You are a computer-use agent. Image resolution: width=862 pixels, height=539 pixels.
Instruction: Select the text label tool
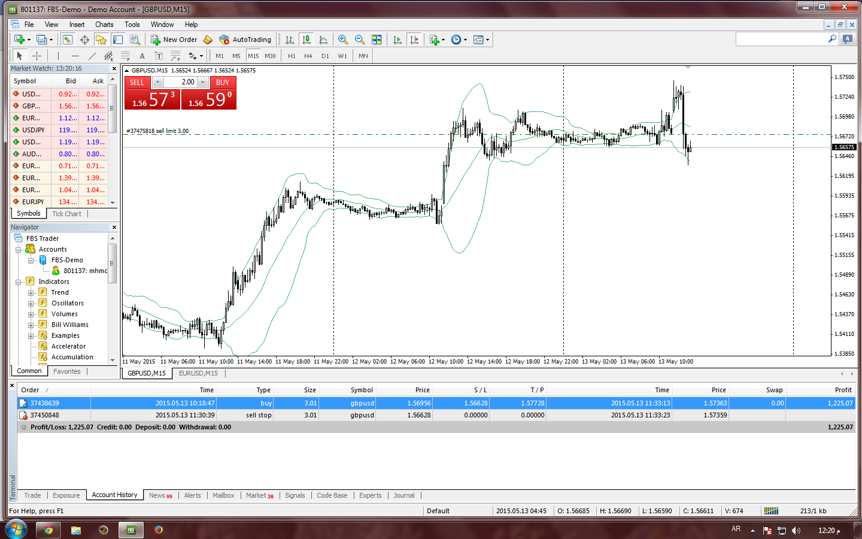point(159,56)
